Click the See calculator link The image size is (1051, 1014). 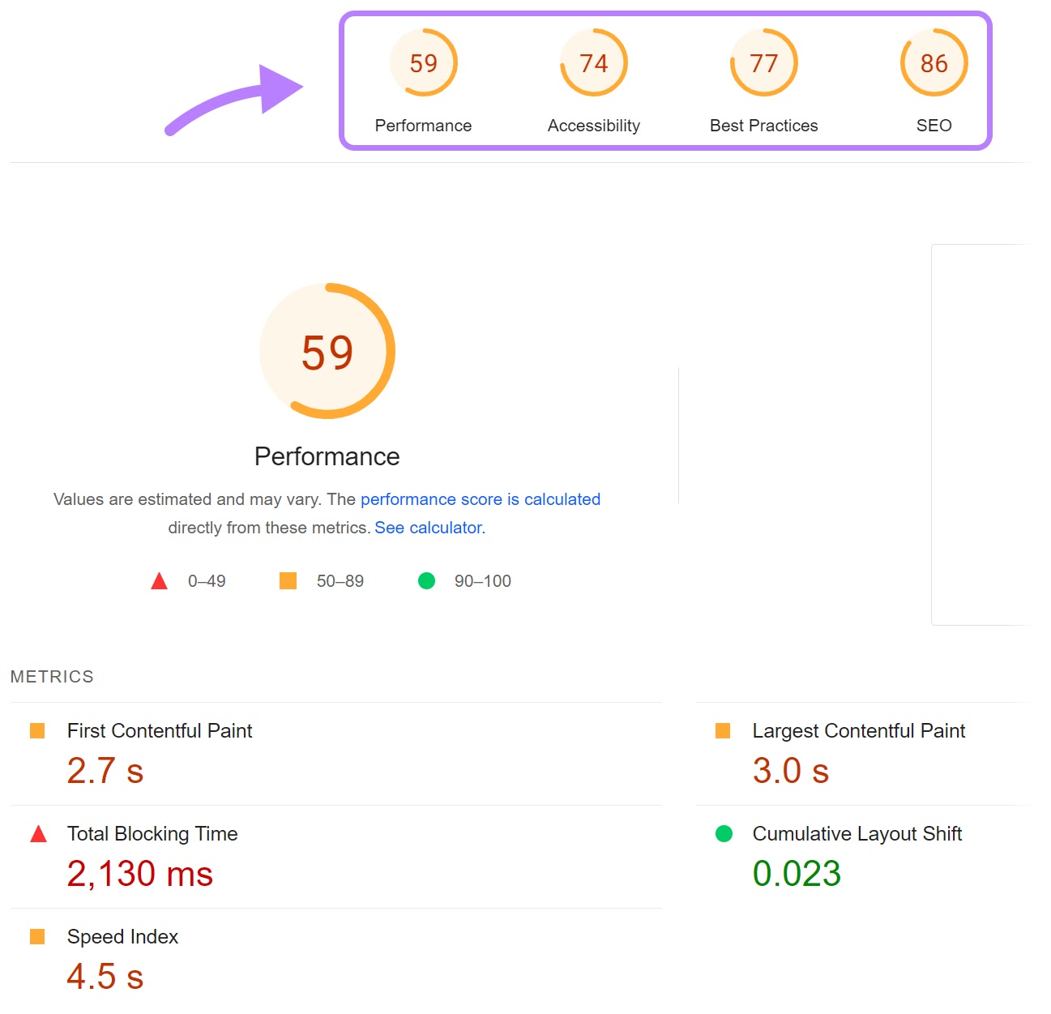(x=428, y=527)
